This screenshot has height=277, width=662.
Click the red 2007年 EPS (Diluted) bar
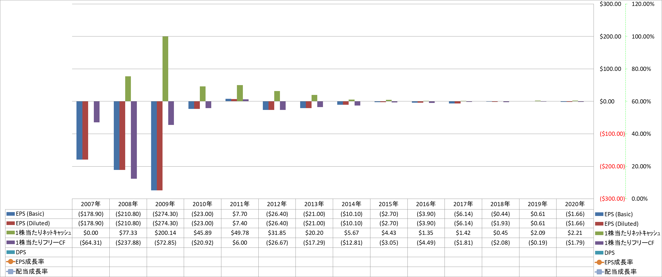pos(85,130)
